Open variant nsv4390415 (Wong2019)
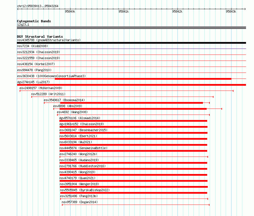Image resolution: width=254 pixels, height=216 pixels. point(77,172)
